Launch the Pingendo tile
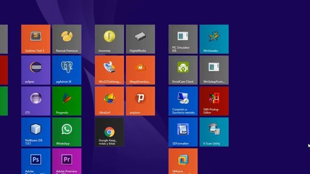310x174 pixels. coord(67,101)
